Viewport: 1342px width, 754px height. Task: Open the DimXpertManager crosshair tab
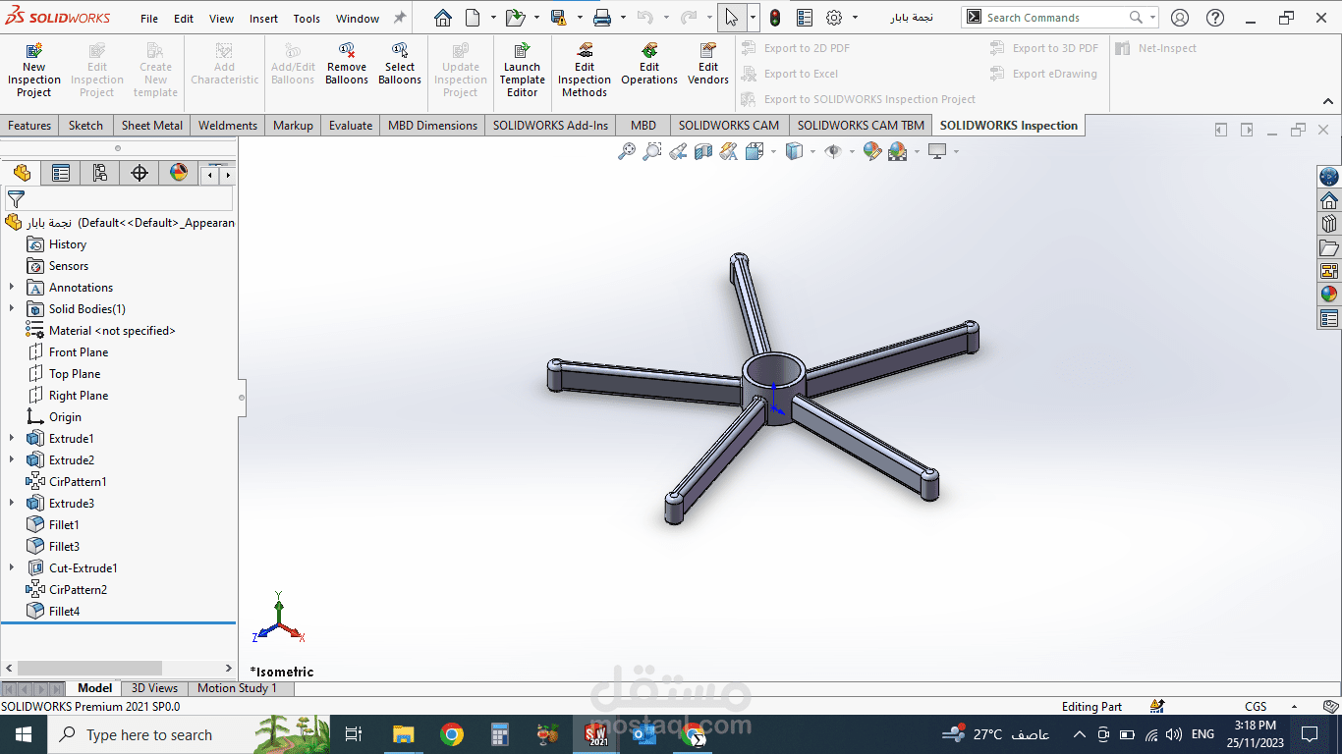point(140,173)
